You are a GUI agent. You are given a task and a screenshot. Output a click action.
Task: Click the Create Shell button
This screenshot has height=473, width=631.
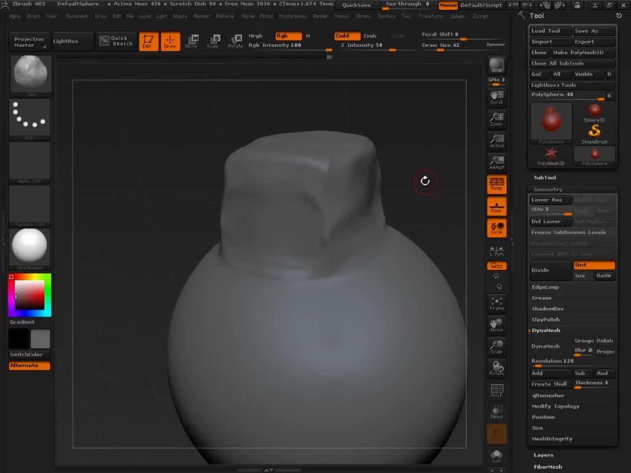click(550, 384)
